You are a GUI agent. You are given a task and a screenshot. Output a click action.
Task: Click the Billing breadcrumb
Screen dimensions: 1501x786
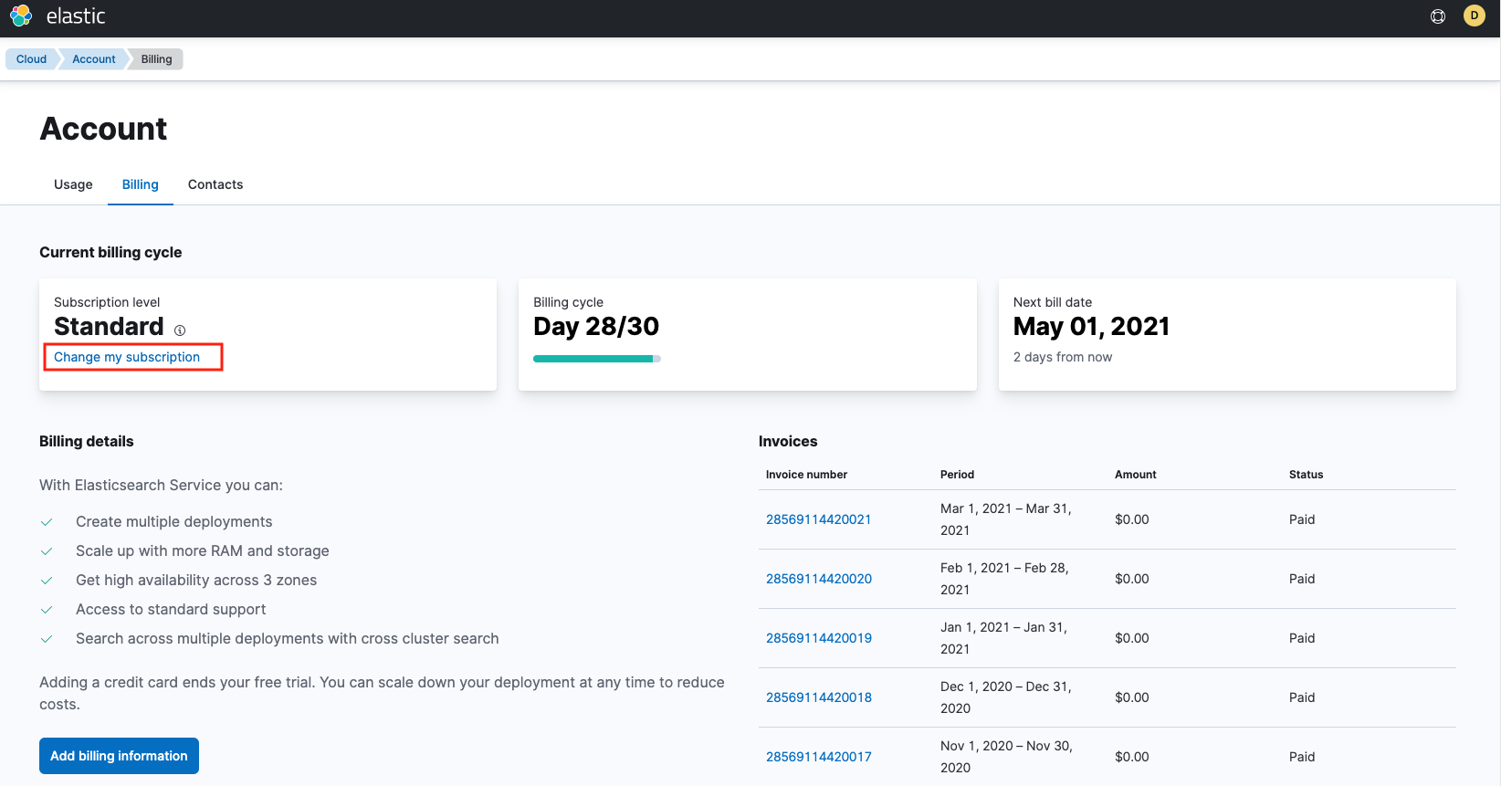[156, 59]
